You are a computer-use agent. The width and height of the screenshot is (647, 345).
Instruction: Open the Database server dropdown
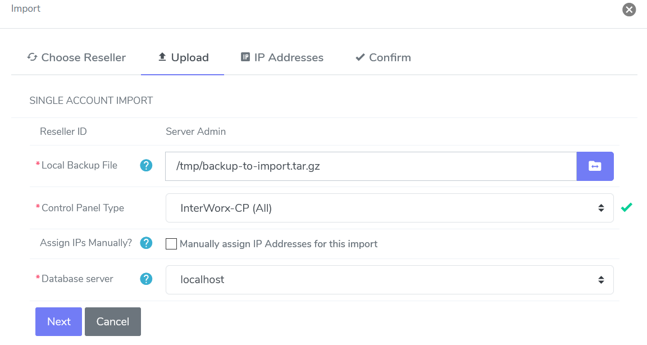click(389, 279)
